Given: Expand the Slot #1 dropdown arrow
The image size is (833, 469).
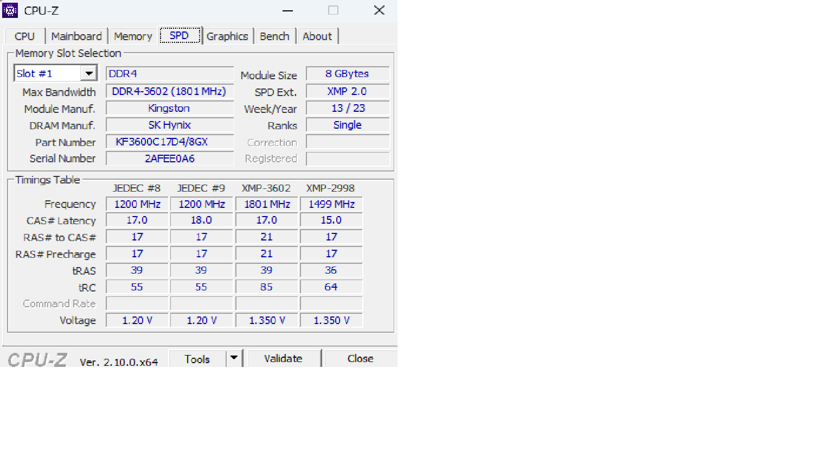Looking at the screenshot, I should (x=89, y=73).
